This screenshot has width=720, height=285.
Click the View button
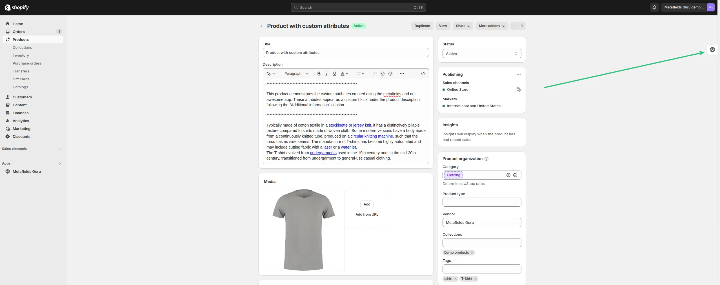pyautogui.click(x=443, y=26)
